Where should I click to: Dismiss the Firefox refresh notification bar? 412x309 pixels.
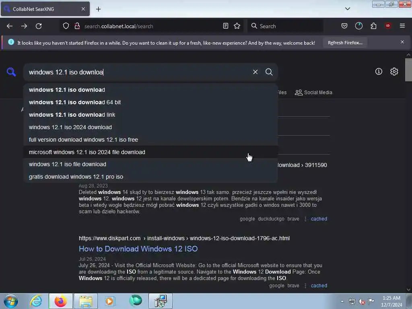tap(402, 42)
